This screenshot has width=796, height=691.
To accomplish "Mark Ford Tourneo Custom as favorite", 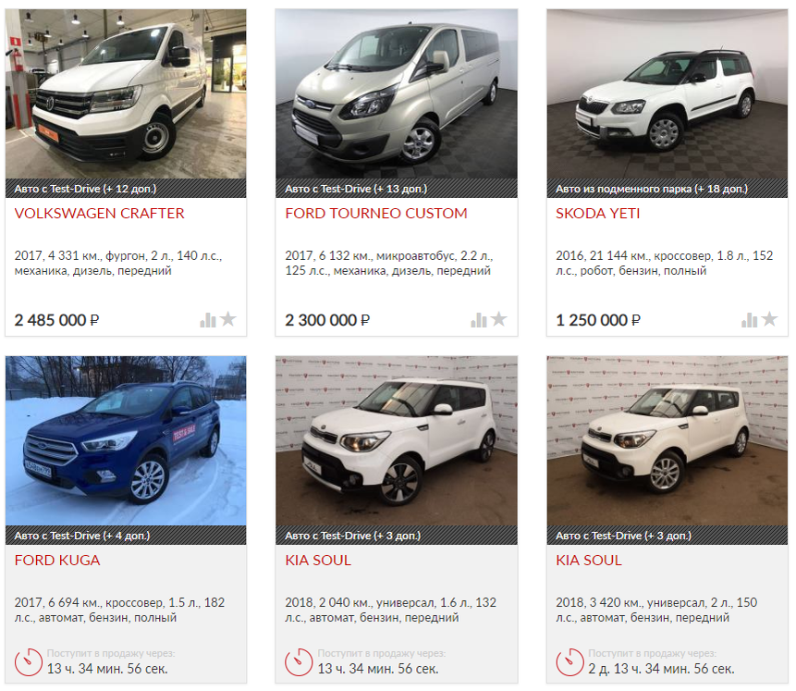I will coord(499,319).
